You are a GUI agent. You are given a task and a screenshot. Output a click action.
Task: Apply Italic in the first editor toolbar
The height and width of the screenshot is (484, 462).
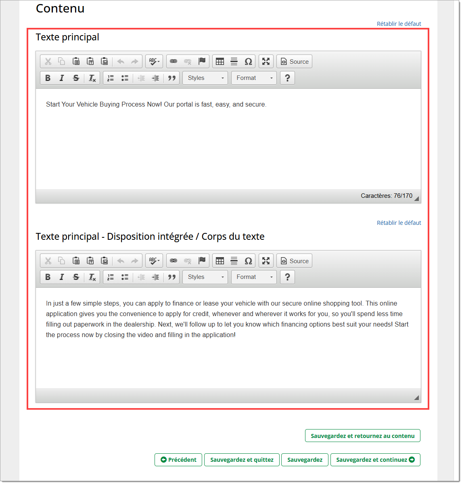[62, 78]
